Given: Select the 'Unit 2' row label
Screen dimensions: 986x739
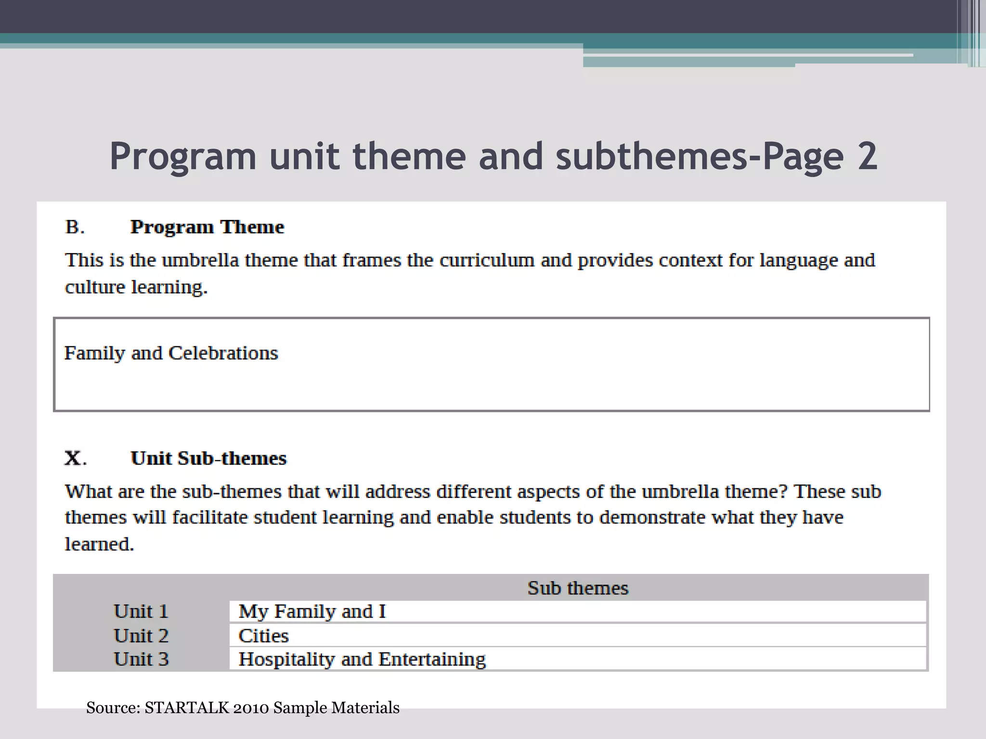Looking at the screenshot, I should click(x=141, y=636).
